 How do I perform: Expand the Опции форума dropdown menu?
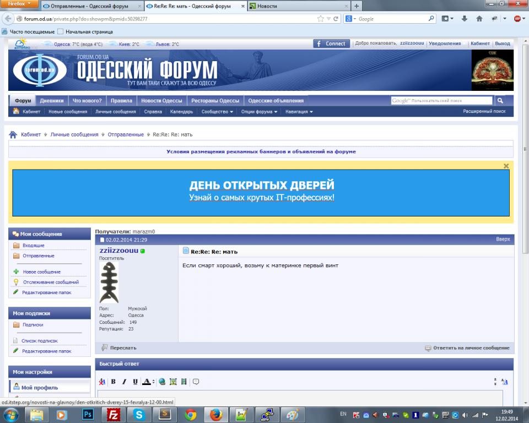click(x=258, y=111)
